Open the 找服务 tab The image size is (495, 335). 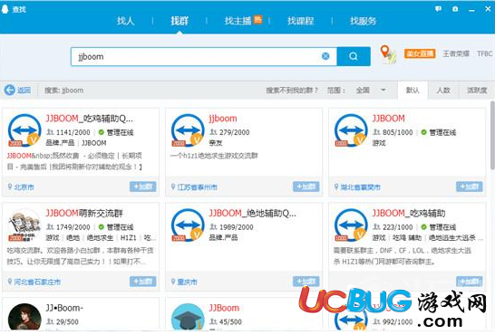363,21
